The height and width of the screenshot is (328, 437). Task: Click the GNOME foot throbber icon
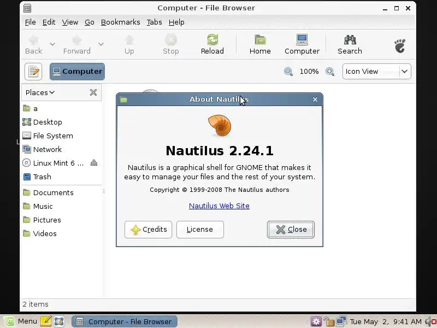pos(400,46)
